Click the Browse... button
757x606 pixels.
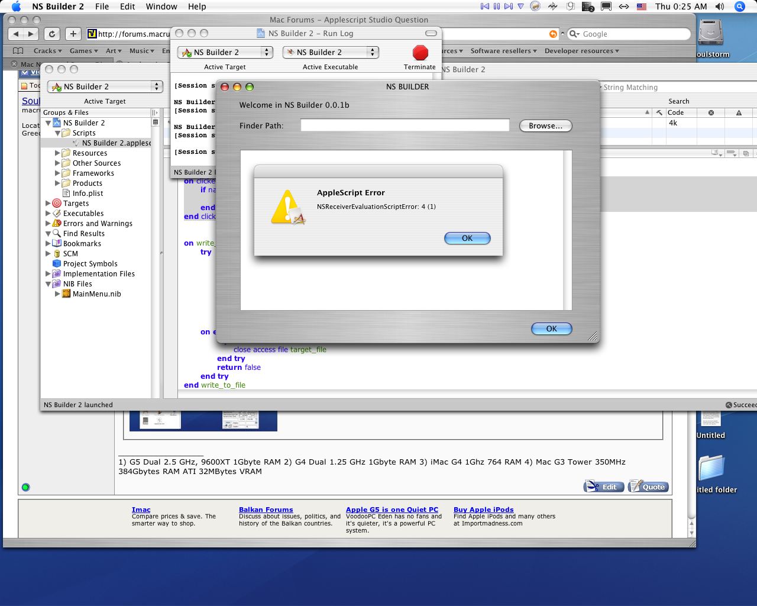pyautogui.click(x=545, y=125)
